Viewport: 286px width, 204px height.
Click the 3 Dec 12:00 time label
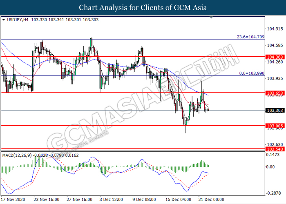point(111,200)
